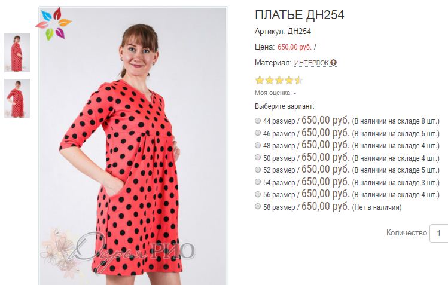Select the 46 размер radio option
This screenshot has width=448, height=285.
pos(258,133)
